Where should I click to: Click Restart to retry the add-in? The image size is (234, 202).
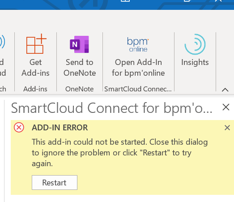55,182
